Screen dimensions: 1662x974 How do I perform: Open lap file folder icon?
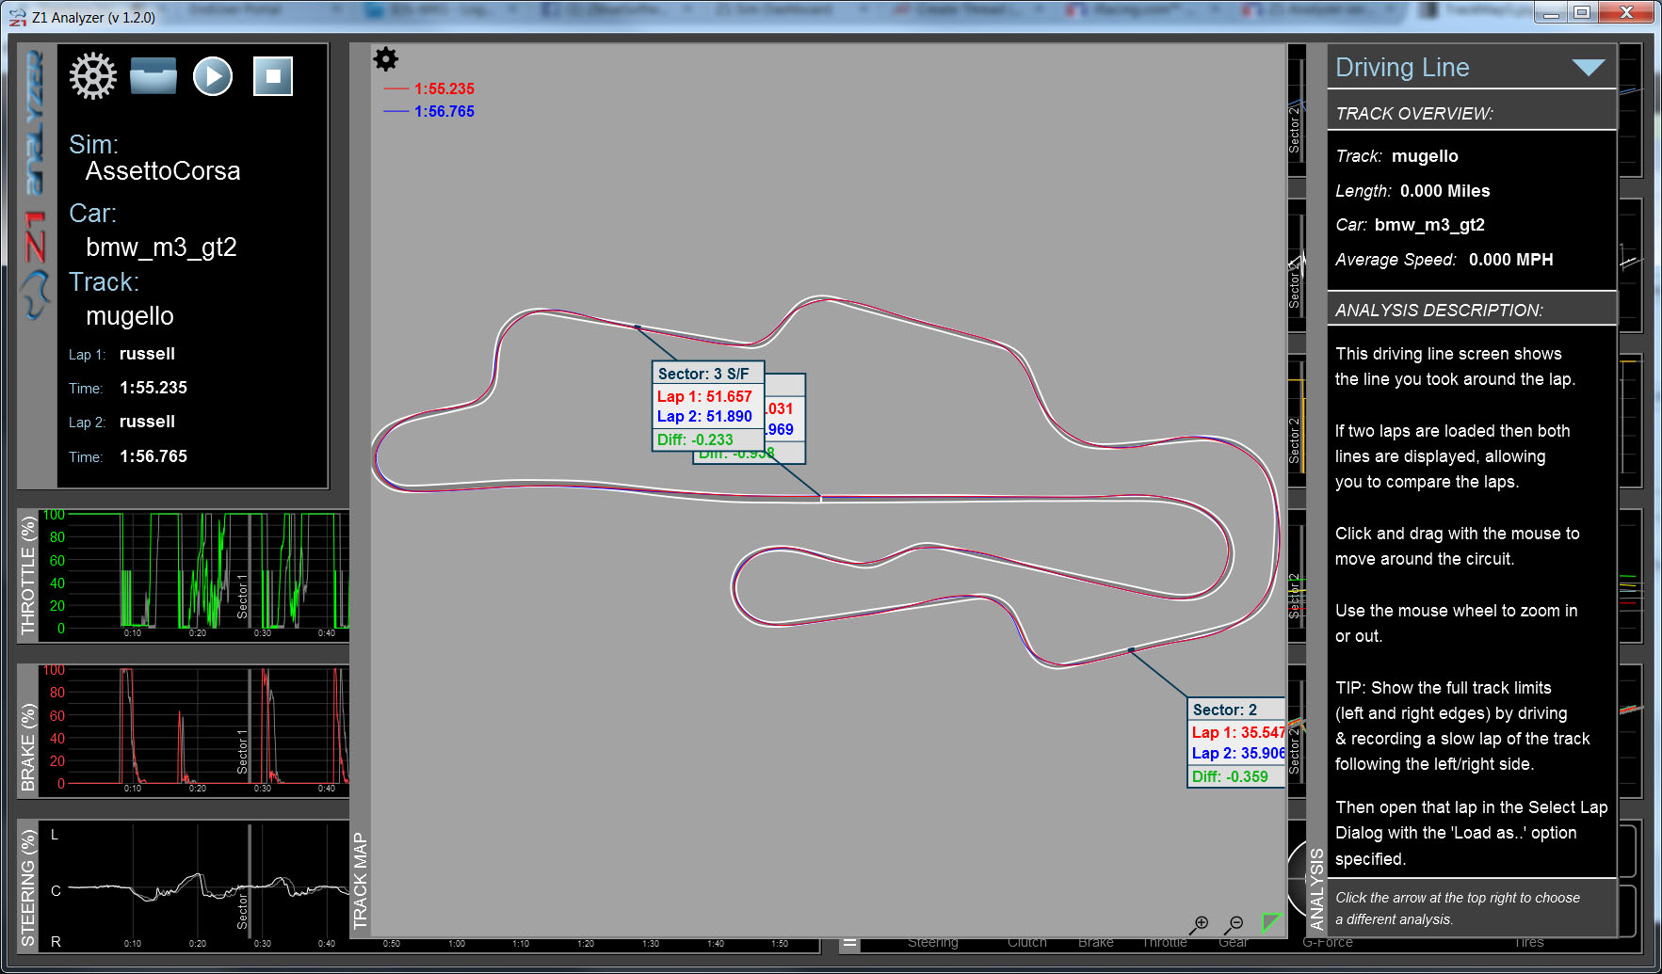coord(153,76)
